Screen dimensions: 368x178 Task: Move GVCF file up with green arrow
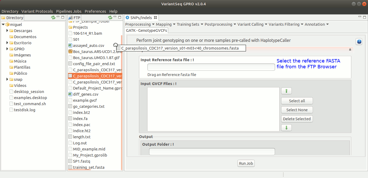286,91
